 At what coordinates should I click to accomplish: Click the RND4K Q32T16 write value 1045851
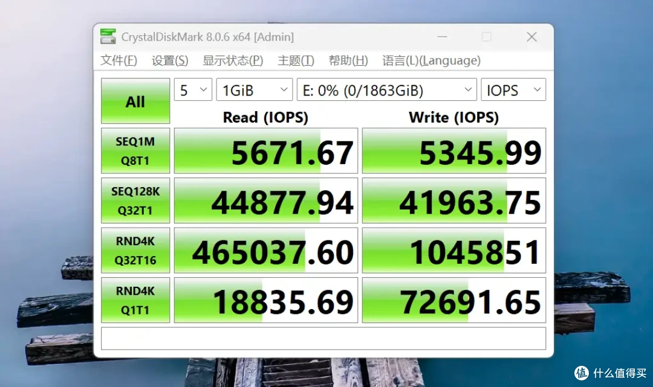click(x=454, y=251)
